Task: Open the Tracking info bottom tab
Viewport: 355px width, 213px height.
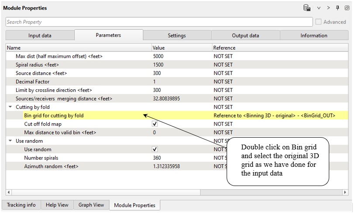Action: tap(21, 205)
